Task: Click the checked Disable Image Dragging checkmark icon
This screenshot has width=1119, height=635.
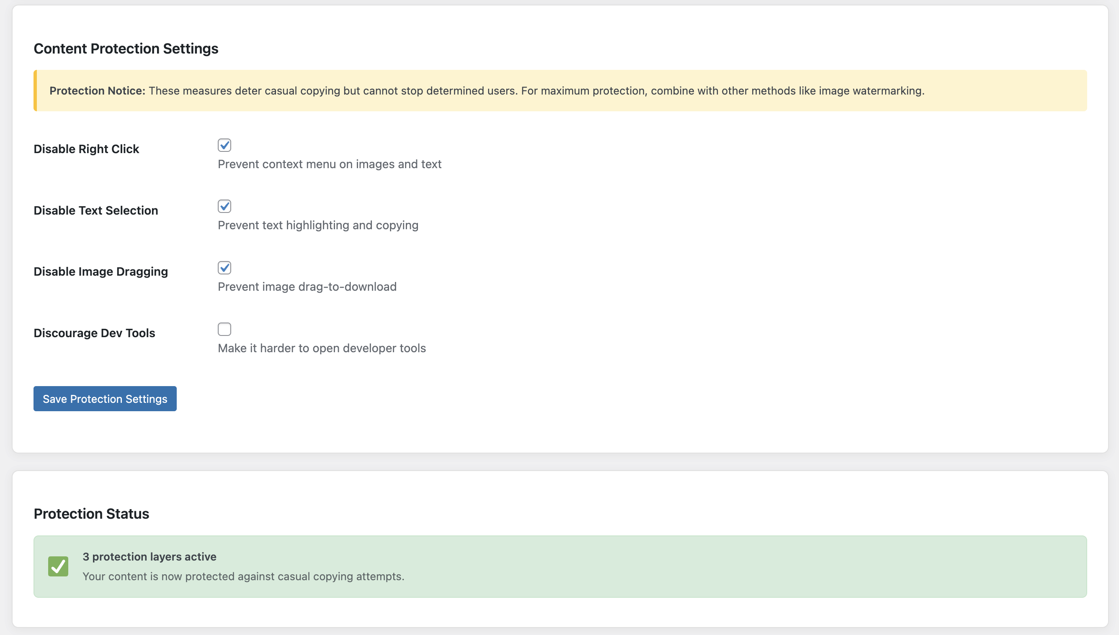Action: (x=224, y=268)
